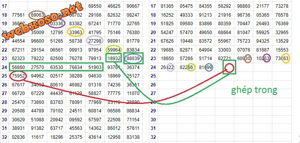The width and height of the screenshot is (300, 143).
Task: Click cell 81365 in the right table
Action: pyautogui.click(x=167, y=6)
